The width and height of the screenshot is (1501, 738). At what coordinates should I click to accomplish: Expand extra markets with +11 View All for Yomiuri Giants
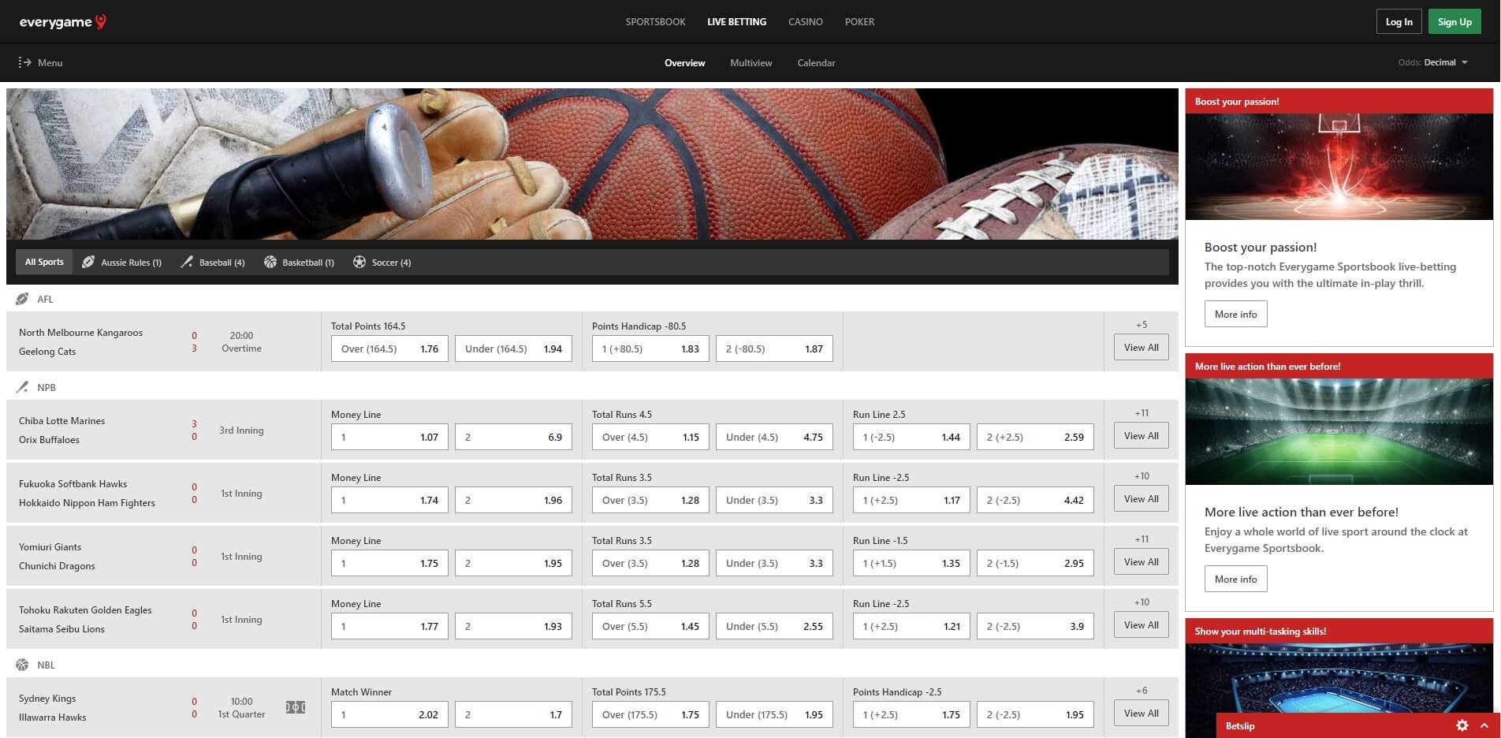point(1141,561)
